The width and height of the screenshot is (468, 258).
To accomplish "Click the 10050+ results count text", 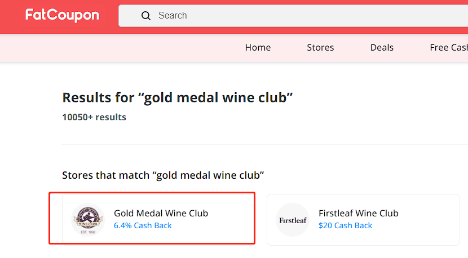I will click(94, 117).
